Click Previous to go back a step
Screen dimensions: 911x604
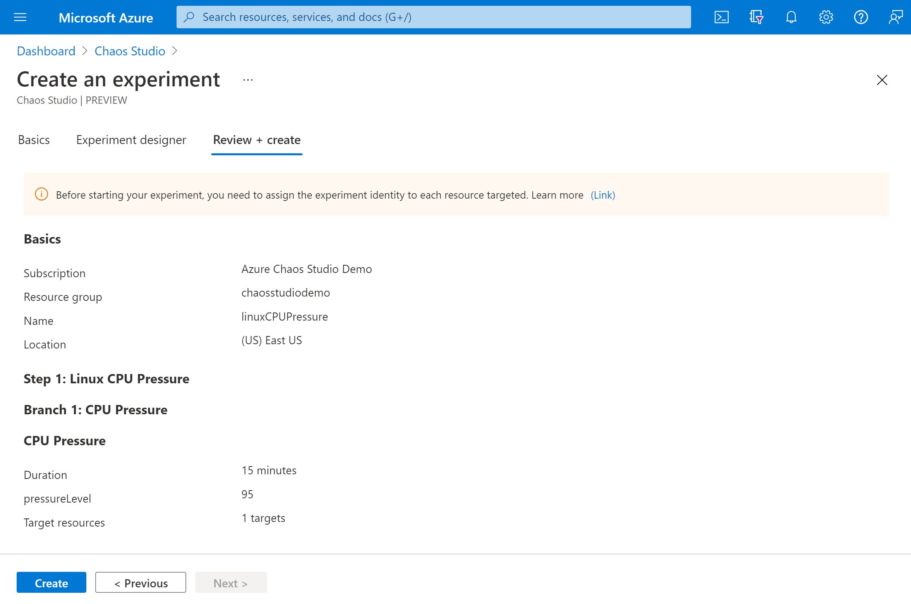point(141,582)
